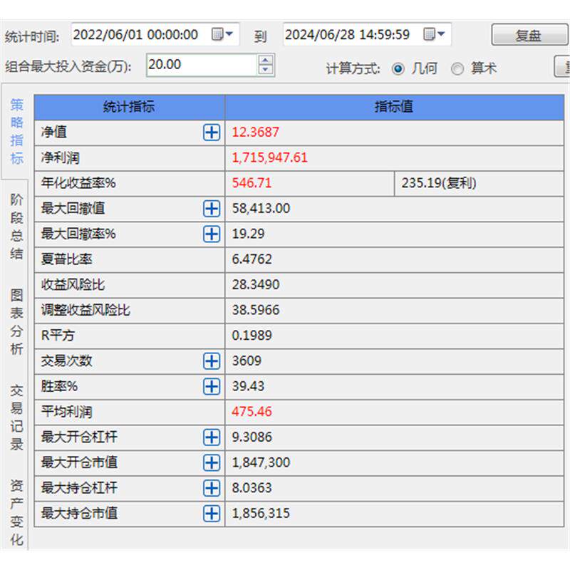Select the 38.5966 value cell
570x570 pixels.
pos(395,310)
